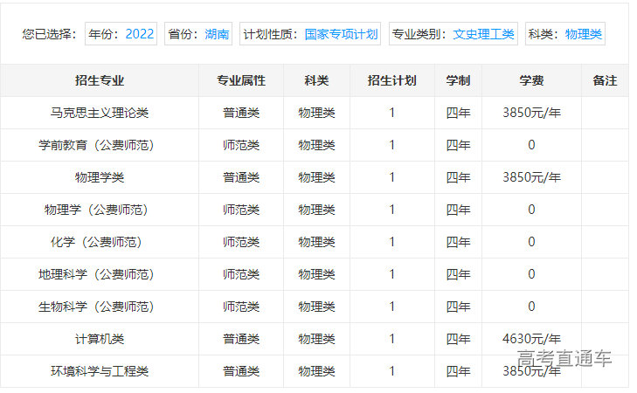Click the 学制 column header
Viewport: 637px width, 393px height.
[x=458, y=80]
